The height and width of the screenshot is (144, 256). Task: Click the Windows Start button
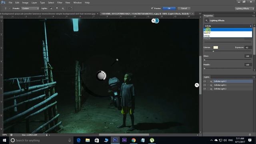click(x=4, y=140)
